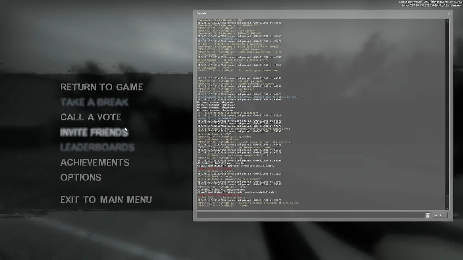Screen dimensions: 463x260
Task: Click the corrupted packet line ending 76875
Action: pos(239,200)
